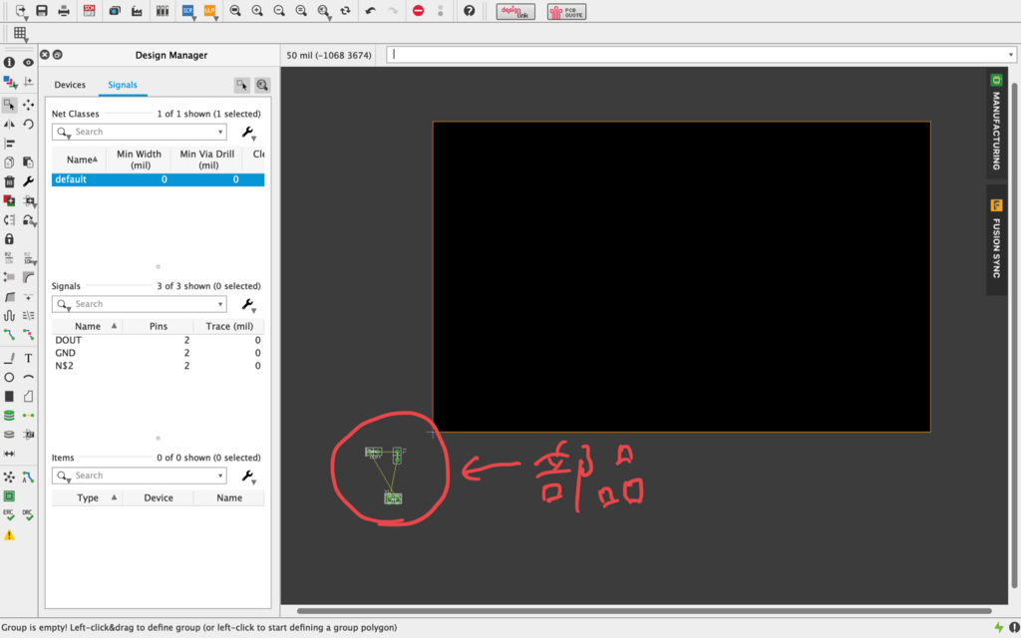The image size is (1021, 638).
Task: Open the open/export file dropdown icon
Action: click(x=21, y=11)
